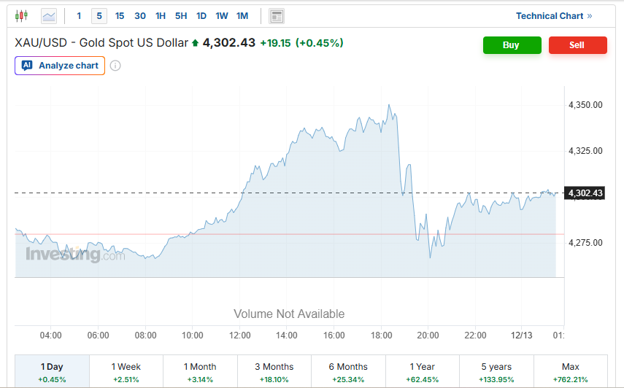Select the 1D interval option
The height and width of the screenshot is (388, 624).
coord(201,15)
